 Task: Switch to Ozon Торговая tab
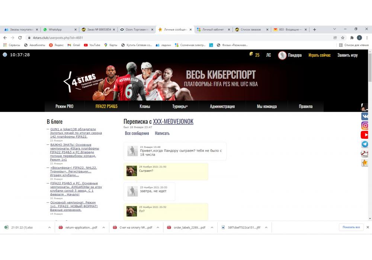point(137,30)
